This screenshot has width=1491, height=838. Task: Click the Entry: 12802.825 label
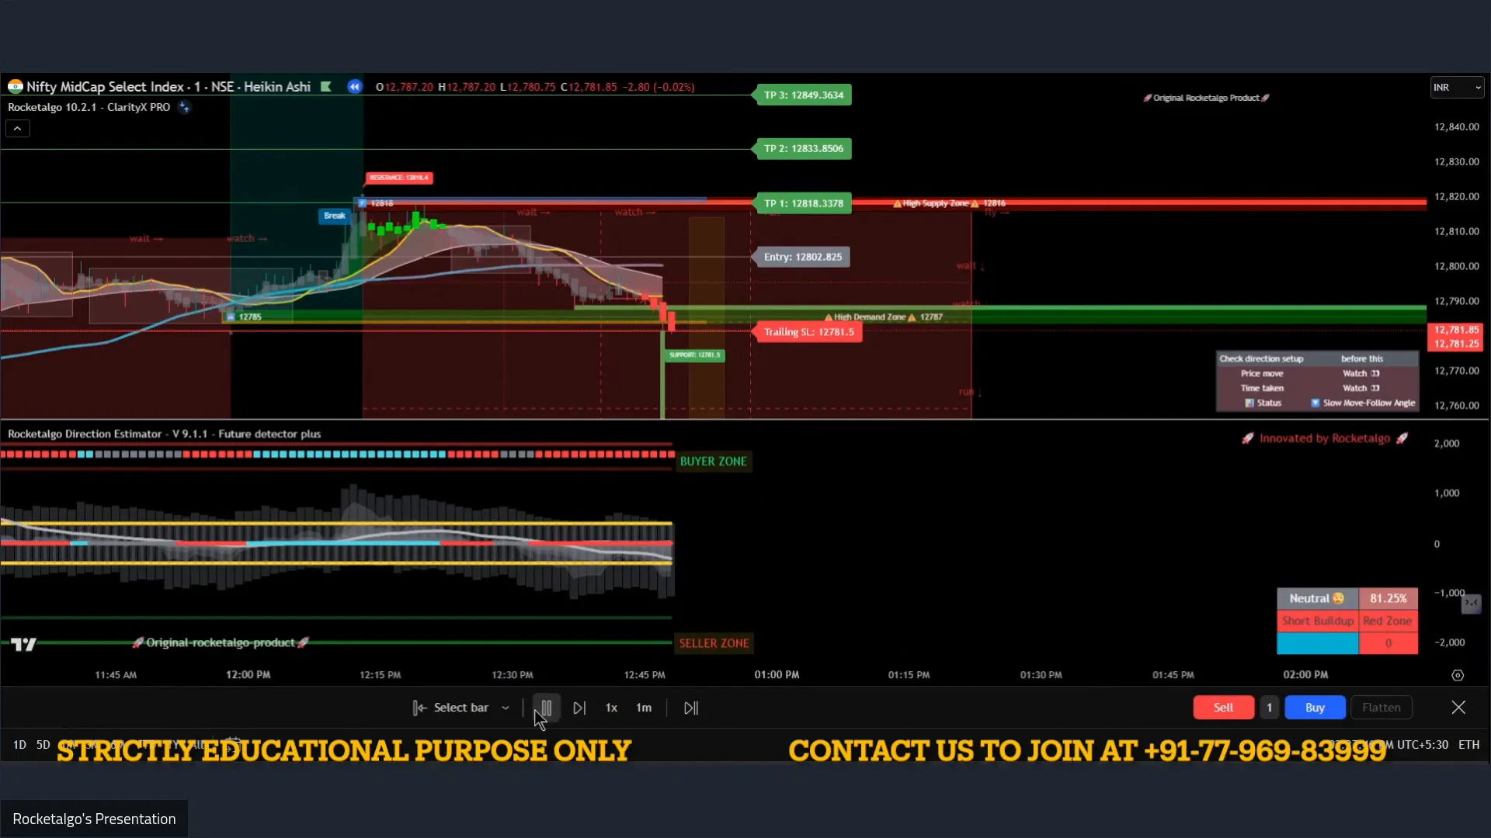pos(802,257)
